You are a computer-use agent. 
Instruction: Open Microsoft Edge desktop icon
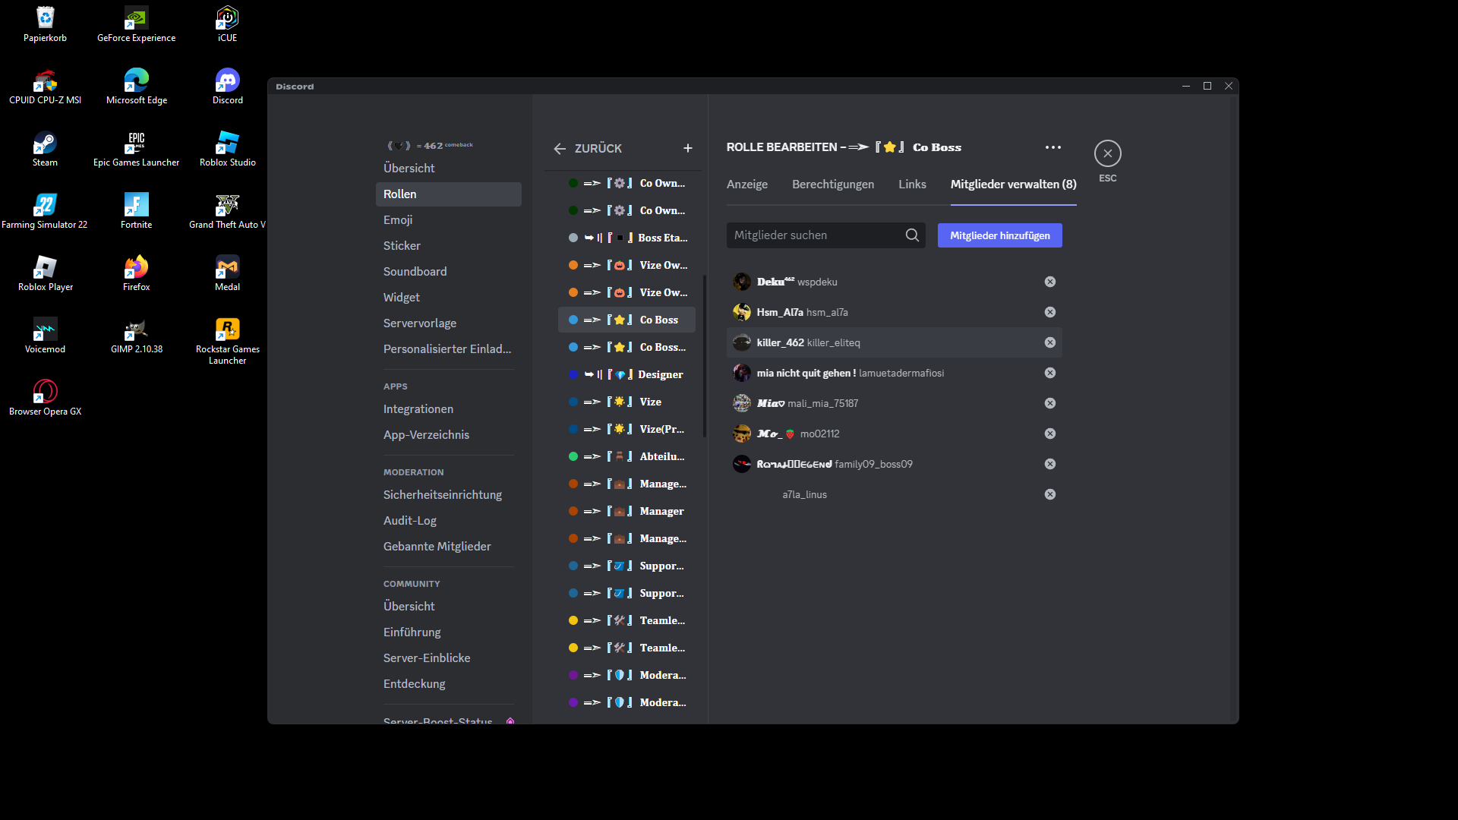pos(136,86)
